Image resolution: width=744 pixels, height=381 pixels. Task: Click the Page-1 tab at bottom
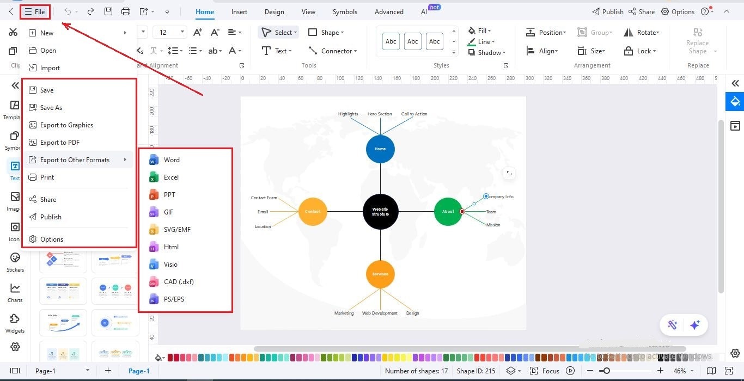click(139, 371)
